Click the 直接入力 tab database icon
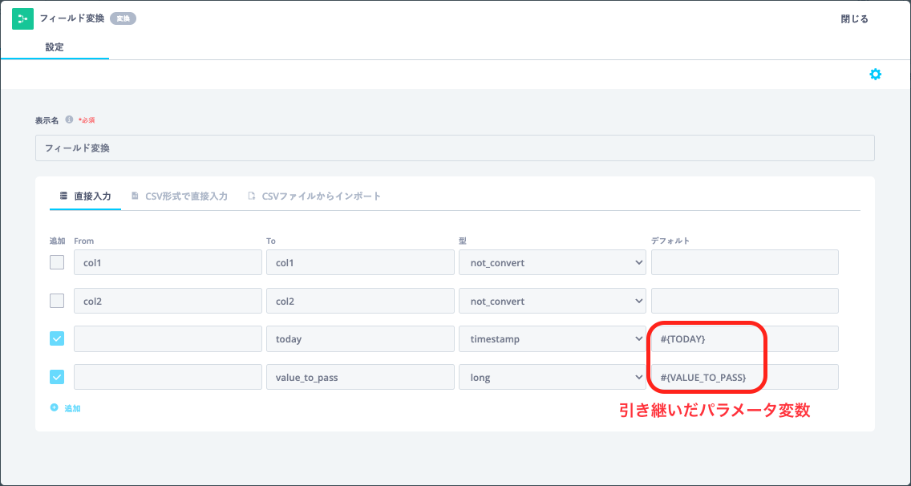 tap(64, 196)
